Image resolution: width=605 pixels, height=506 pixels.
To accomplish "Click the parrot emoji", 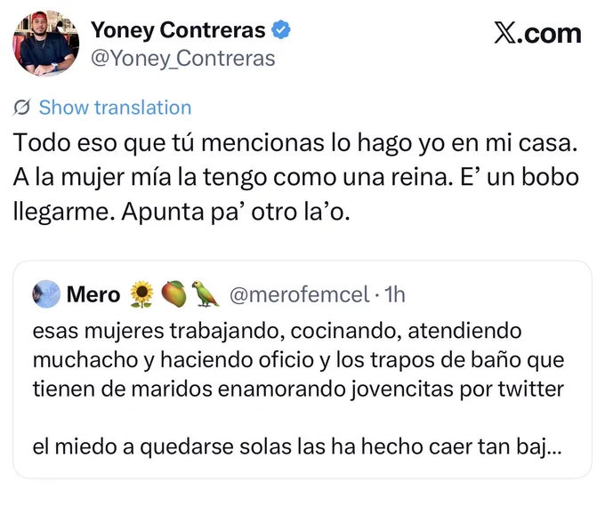I will pyautogui.click(x=205, y=293).
